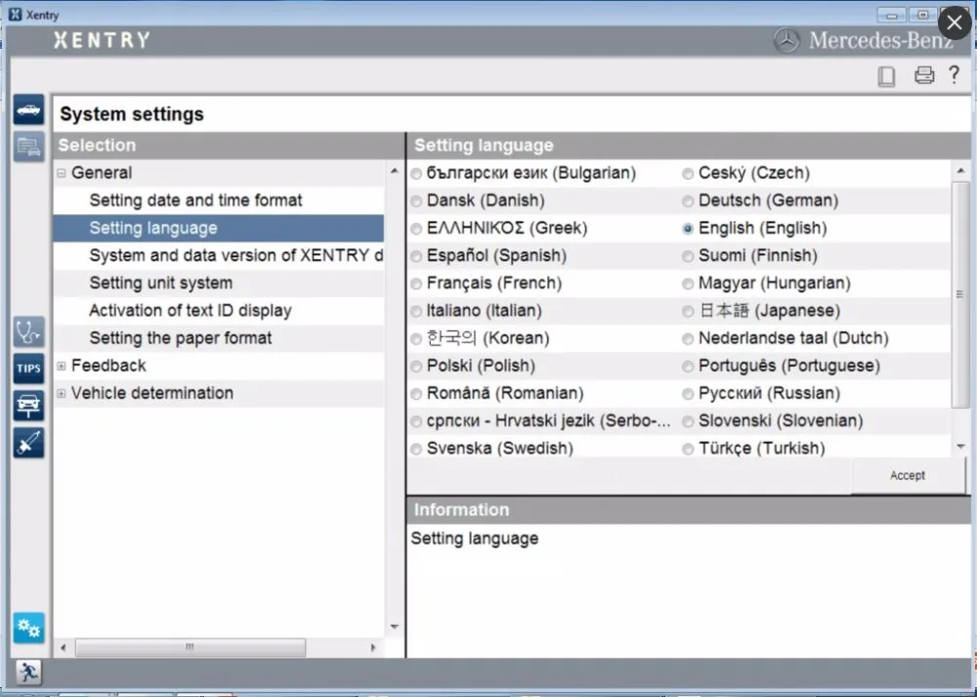Maximize the Xentry window
The height and width of the screenshot is (697, 977).
(923, 15)
